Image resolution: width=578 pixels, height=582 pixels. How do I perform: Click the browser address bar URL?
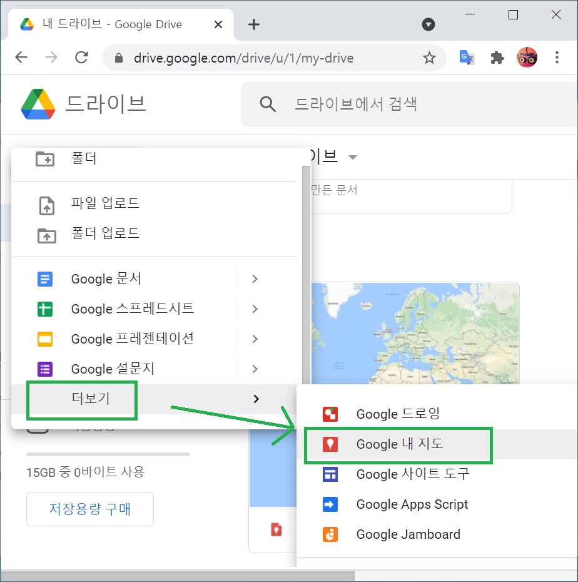click(x=243, y=58)
